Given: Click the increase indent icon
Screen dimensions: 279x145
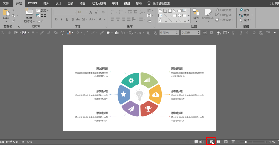Looking at the screenshot, I should tap(135, 12).
